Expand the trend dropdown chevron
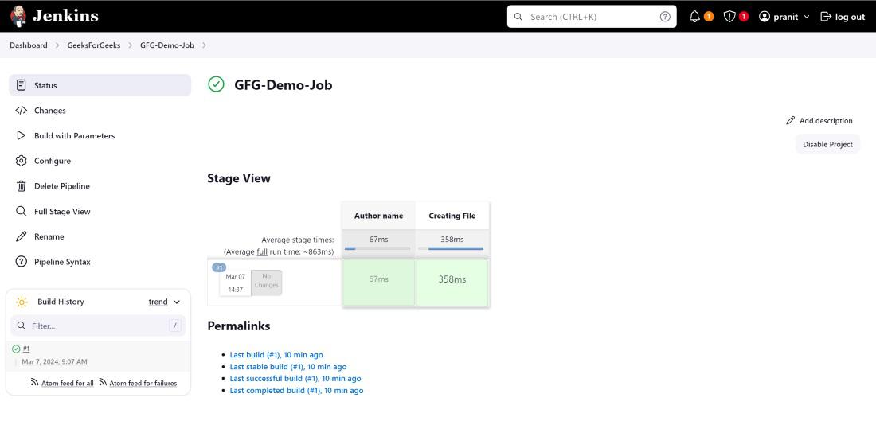Image resolution: width=876 pixels, height=425 pixels. coord(177,302)
